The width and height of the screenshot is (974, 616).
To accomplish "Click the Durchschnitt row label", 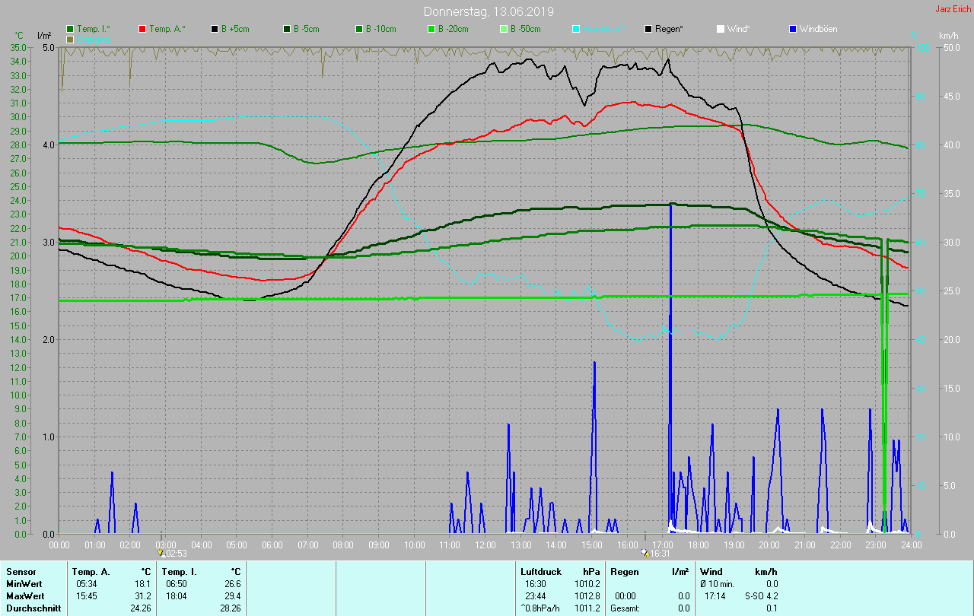I will pos(33,608).
